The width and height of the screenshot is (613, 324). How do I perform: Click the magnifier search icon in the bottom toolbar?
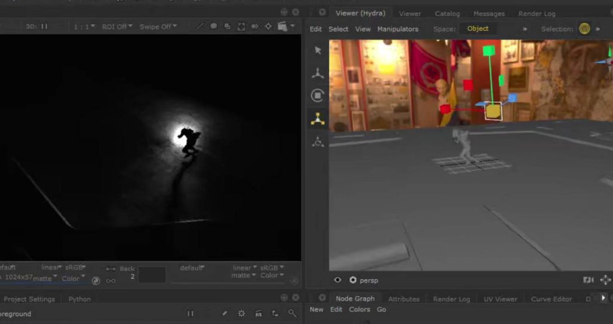click(x=292, y=313)
